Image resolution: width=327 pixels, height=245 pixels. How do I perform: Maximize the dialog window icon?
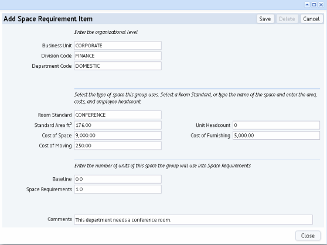click(314, 5)
